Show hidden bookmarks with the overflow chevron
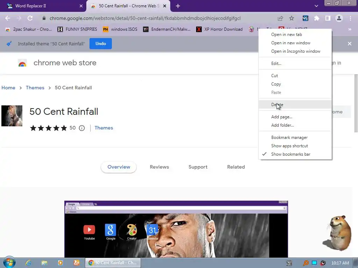This screenshot has width=358, height=268. (350, 29)
